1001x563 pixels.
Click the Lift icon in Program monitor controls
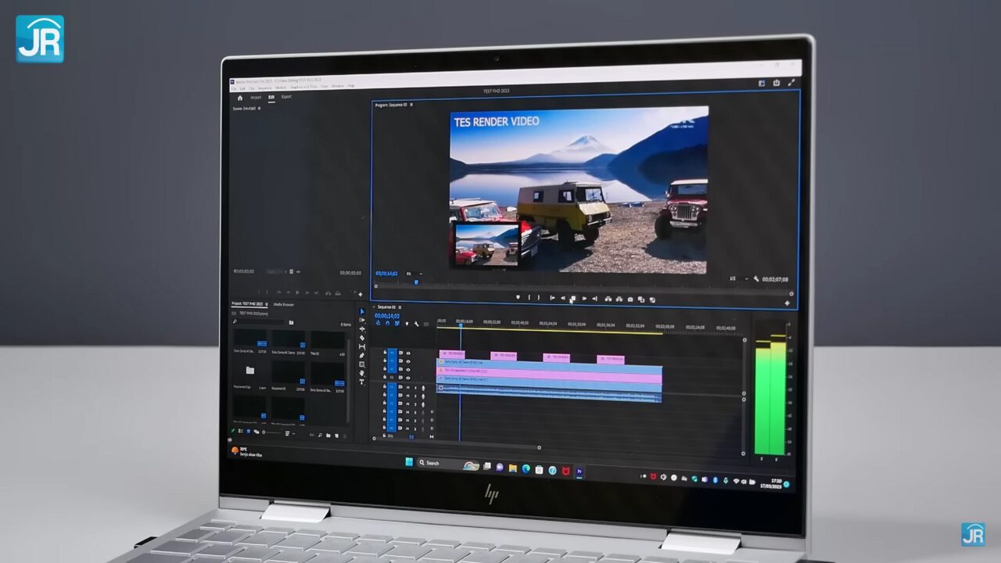(608, 299)
